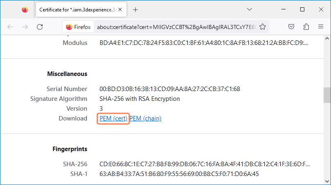
Task: Click the scrollbar down arrow
Action: pos(327,181)
